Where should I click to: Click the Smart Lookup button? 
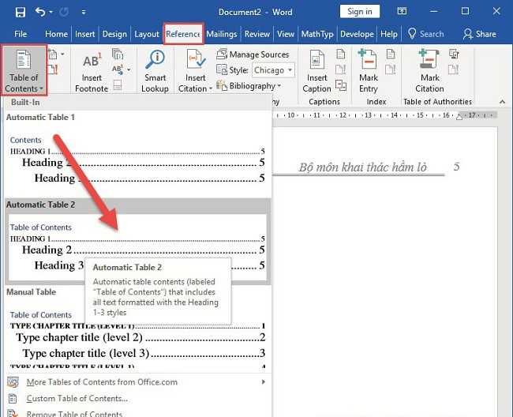tap(155, 71)
